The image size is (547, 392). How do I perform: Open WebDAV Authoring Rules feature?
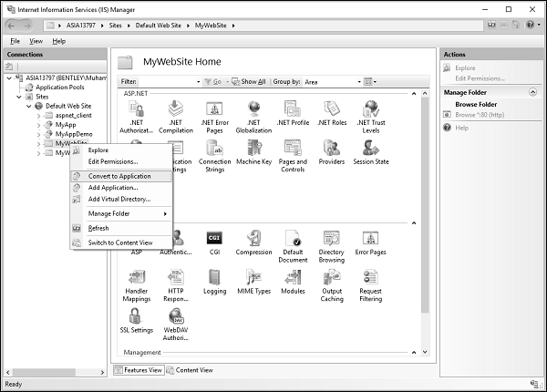(176, 325)
